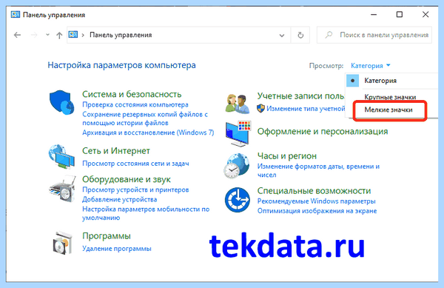Open Архивация и восстановление (Windows 7)
444x288 pixels.
(148, 133)
